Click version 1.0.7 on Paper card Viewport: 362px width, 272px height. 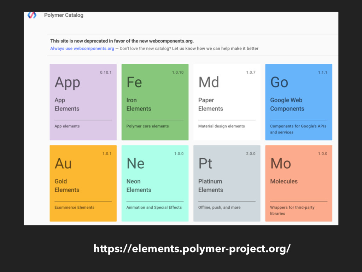pyautogui.click(x=251, y=72)
